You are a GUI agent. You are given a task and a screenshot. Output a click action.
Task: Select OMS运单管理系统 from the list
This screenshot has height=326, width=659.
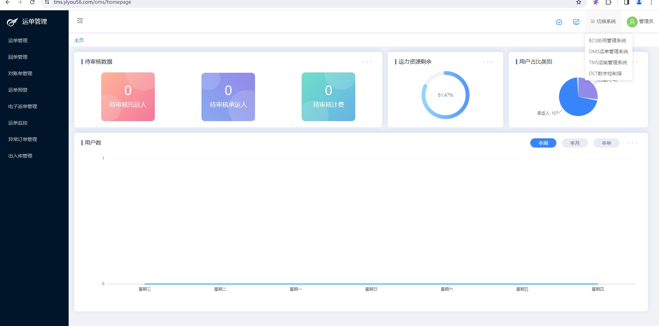(609, 51)
